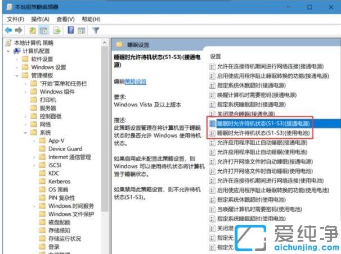Expand the 网络 tree node
The width and height of the screenshot is (341, 254).
(25, 125)
